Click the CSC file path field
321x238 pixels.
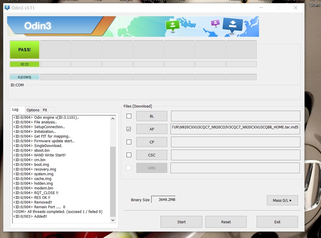(x=236, y=155)
